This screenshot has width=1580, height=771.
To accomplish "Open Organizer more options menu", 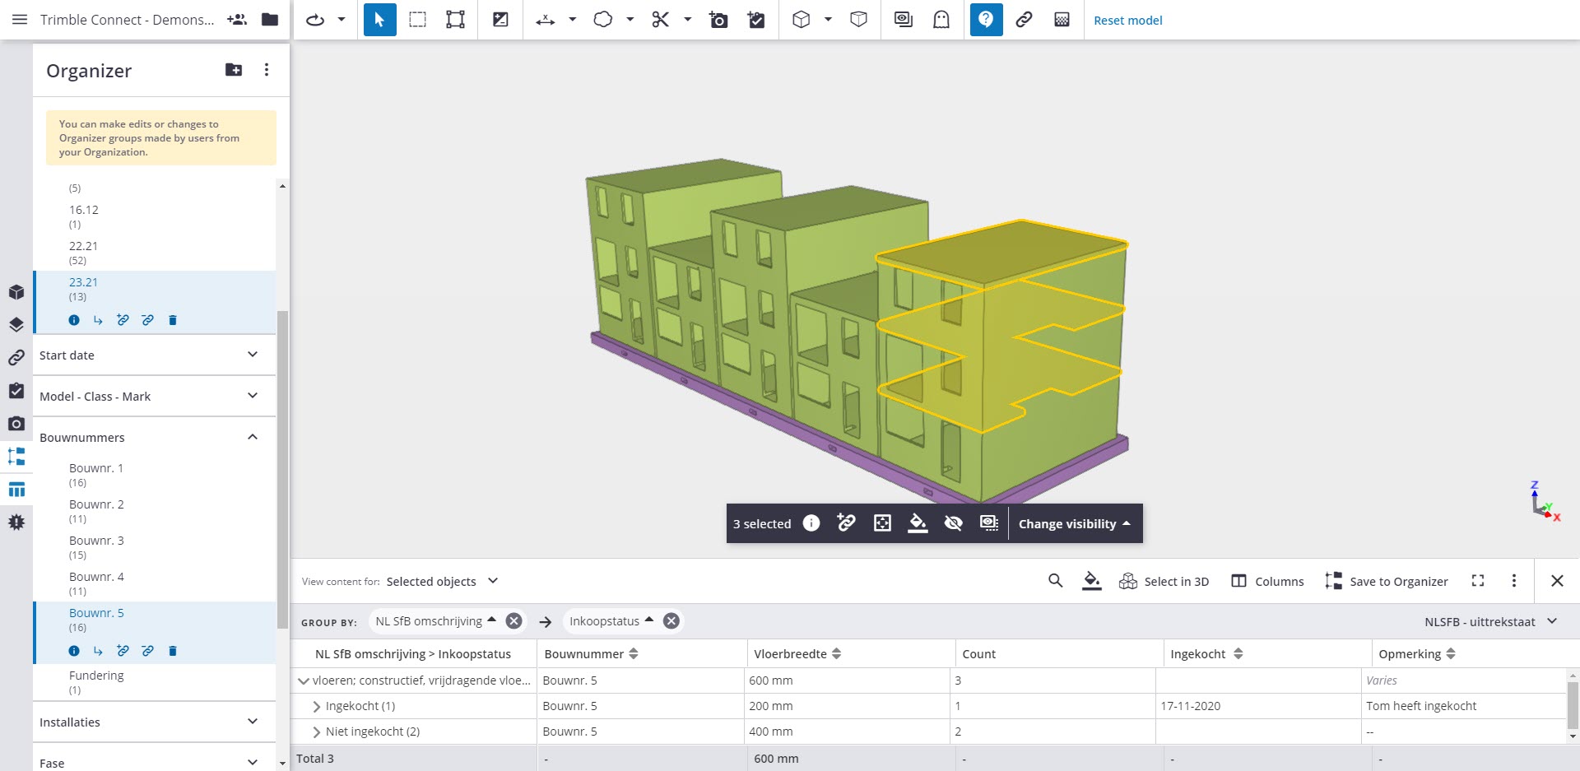I will 266,70.
